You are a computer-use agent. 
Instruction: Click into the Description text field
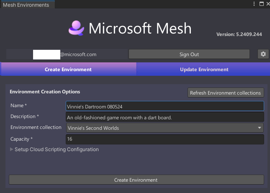tap(165, 117)
